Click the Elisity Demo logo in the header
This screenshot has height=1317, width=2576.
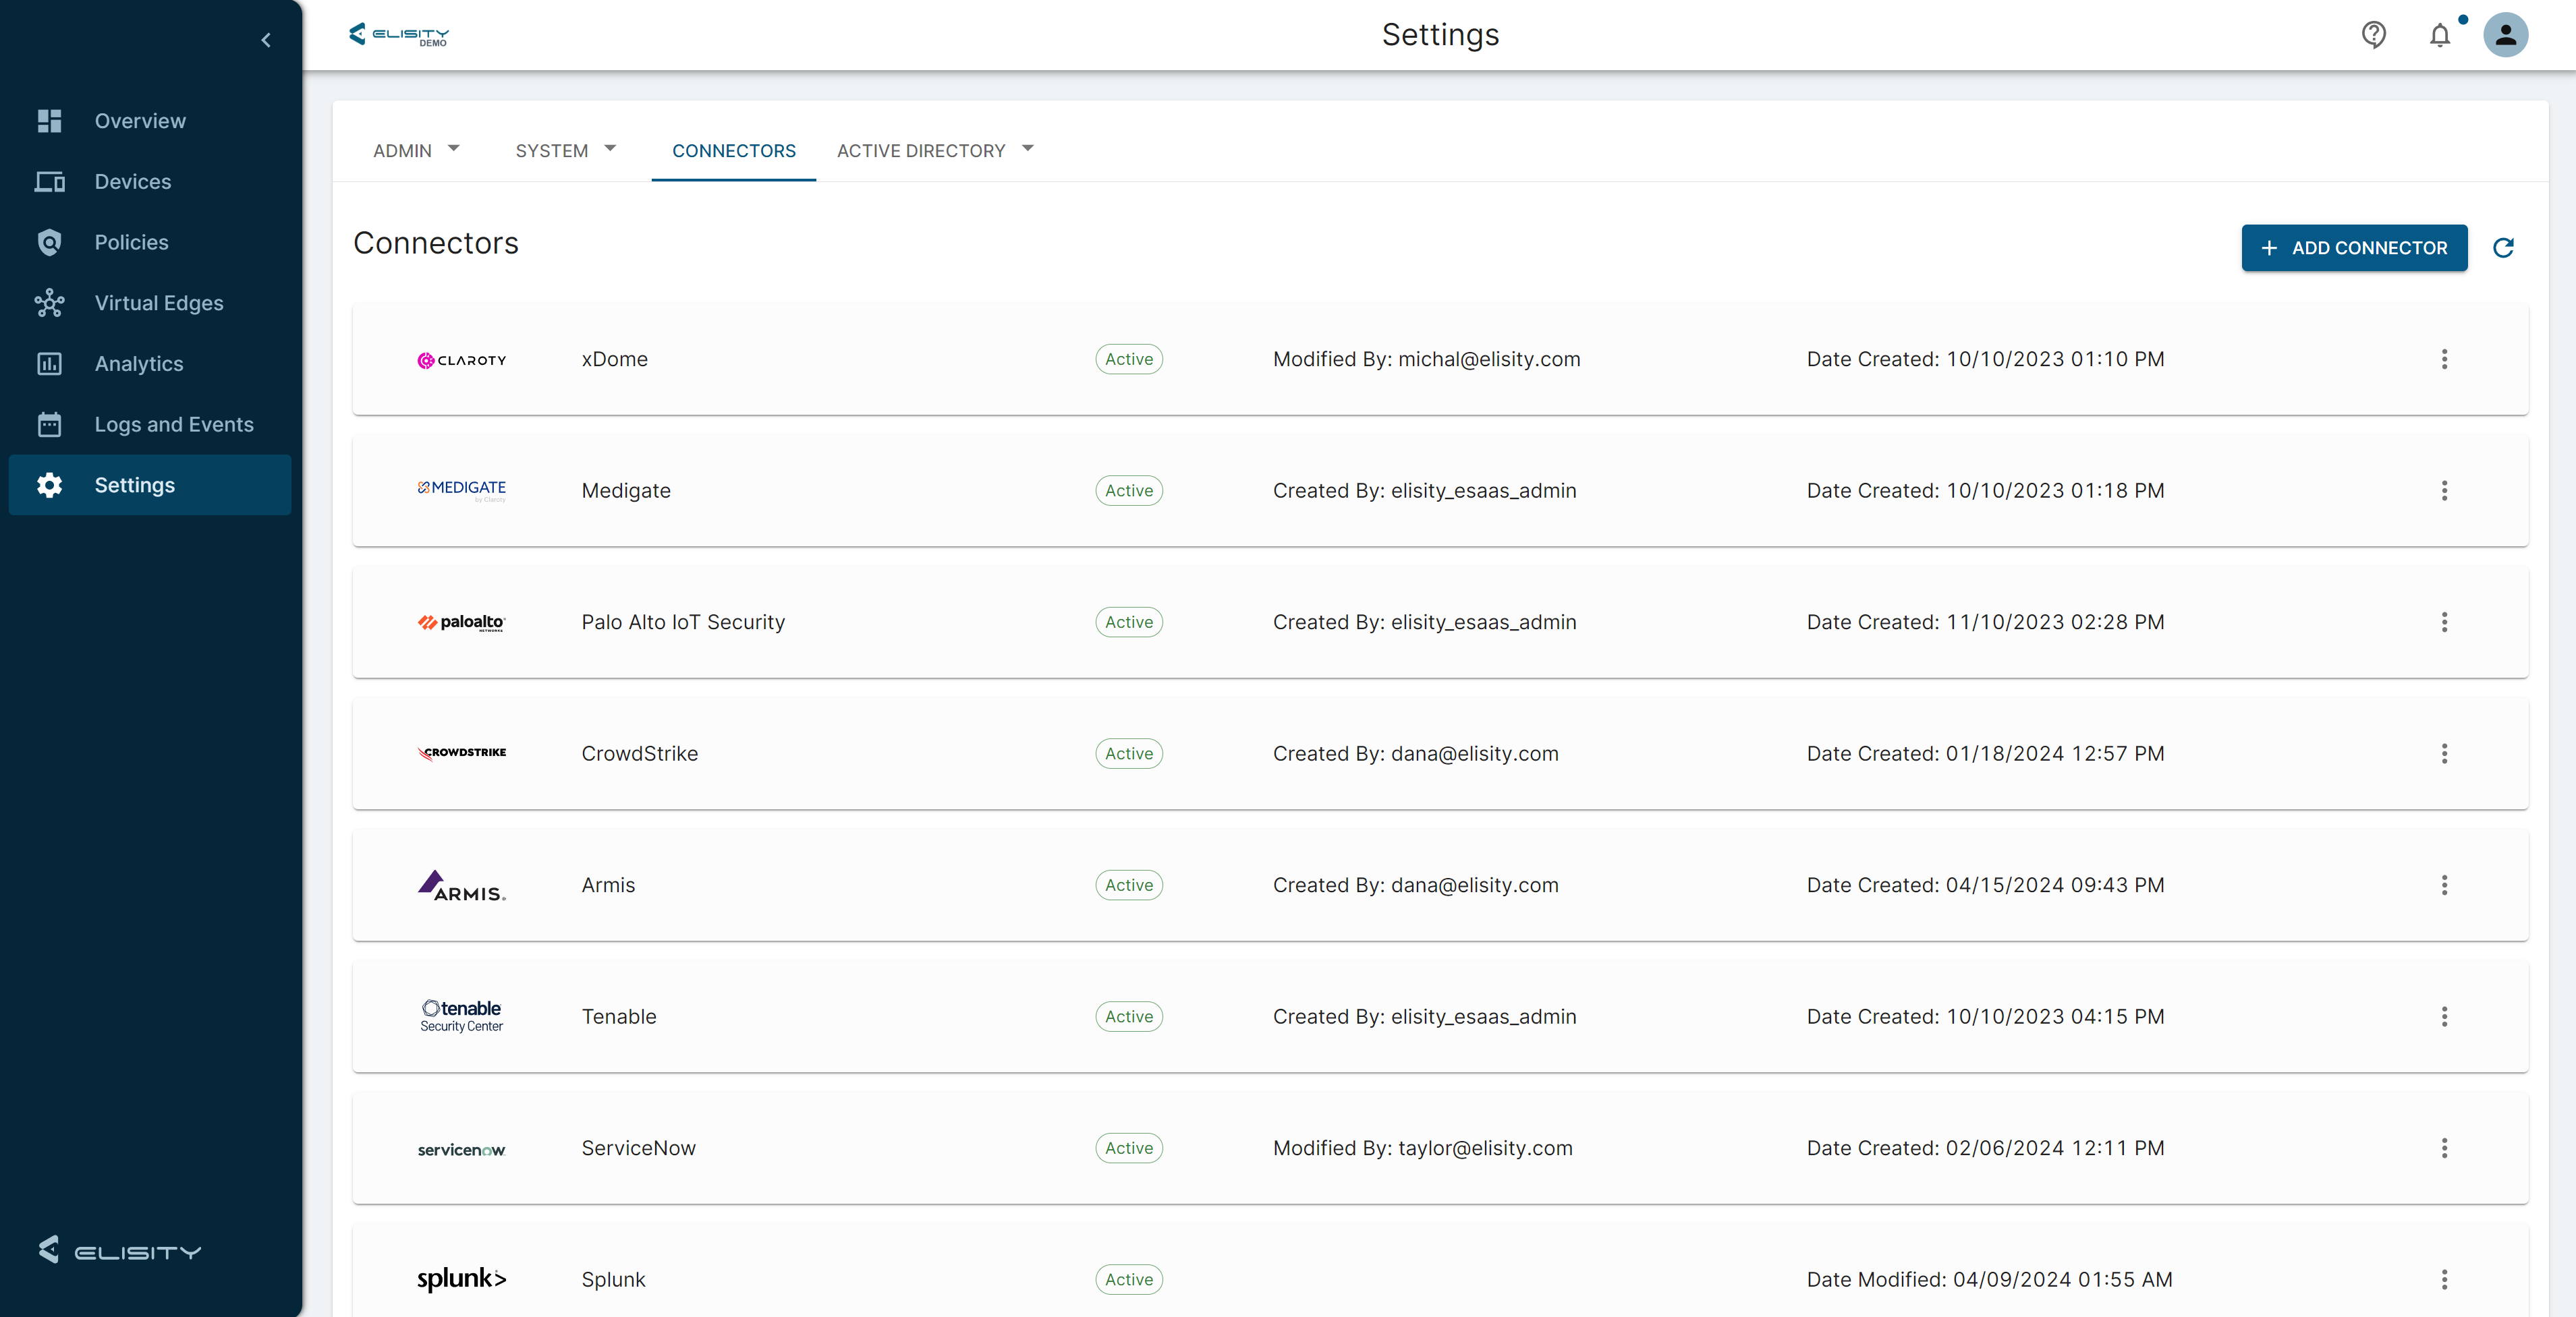click(x=399, y=35)
